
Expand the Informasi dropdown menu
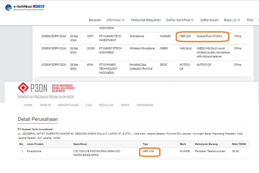coord(115,20)
